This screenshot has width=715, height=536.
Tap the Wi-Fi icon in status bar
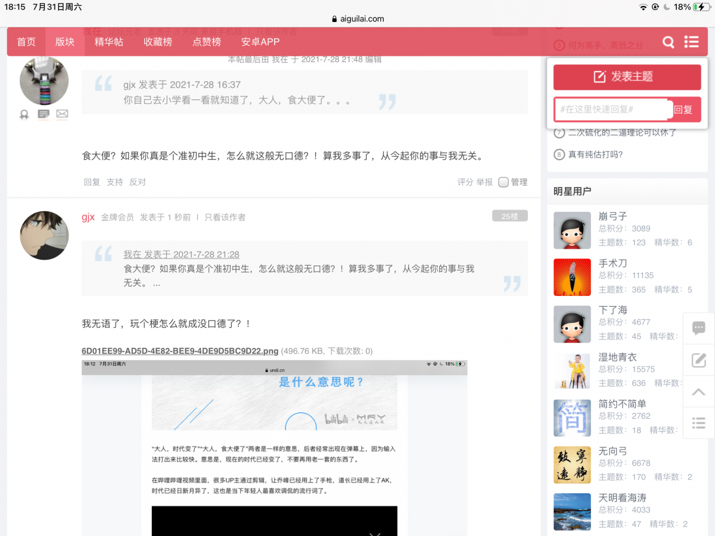coord(643,7)
